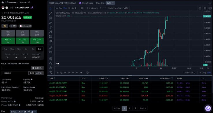This screenshot has width=213, height=113.
Task: Toggle auto scale on the chart
Action: (x=209, y=73)
